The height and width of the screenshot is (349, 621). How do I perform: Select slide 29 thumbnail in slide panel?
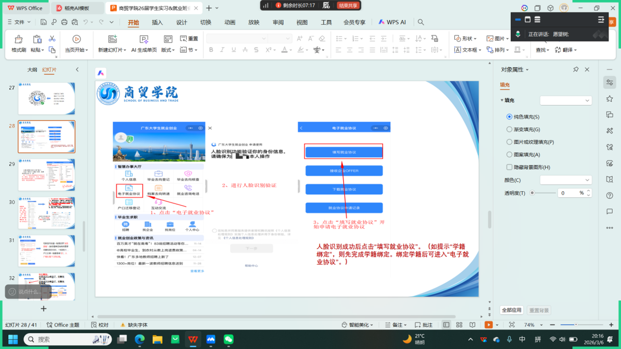click(x=47, y=175)
